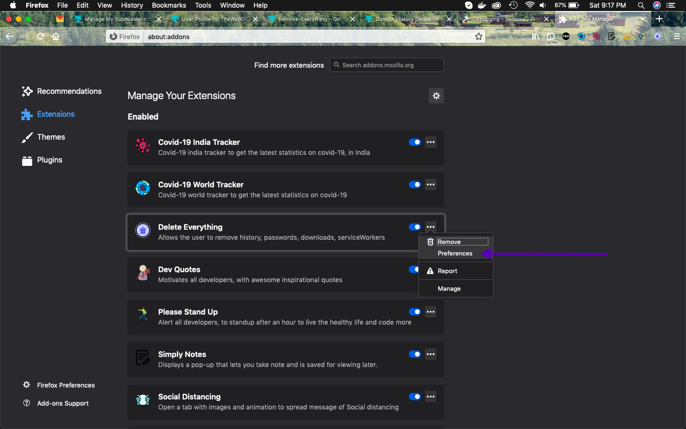Viewport: 686px width, 429px height.
Task: Choose Preferences from the extension menu
Action: click(x=456, y=253)
